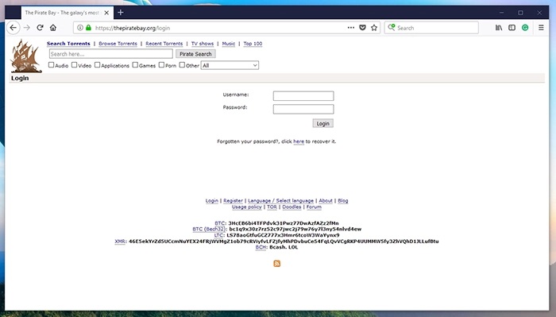Click the XMR donation link

[120, 242]
